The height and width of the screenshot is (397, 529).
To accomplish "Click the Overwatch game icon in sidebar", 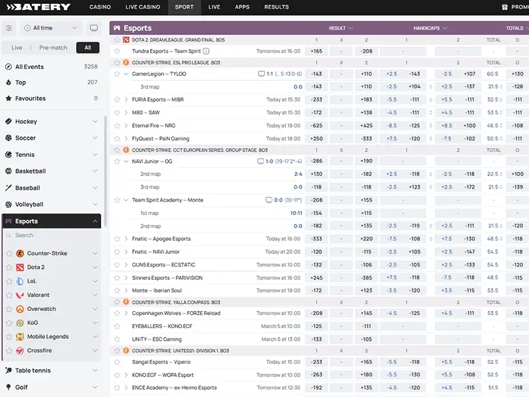I will 20,309.
